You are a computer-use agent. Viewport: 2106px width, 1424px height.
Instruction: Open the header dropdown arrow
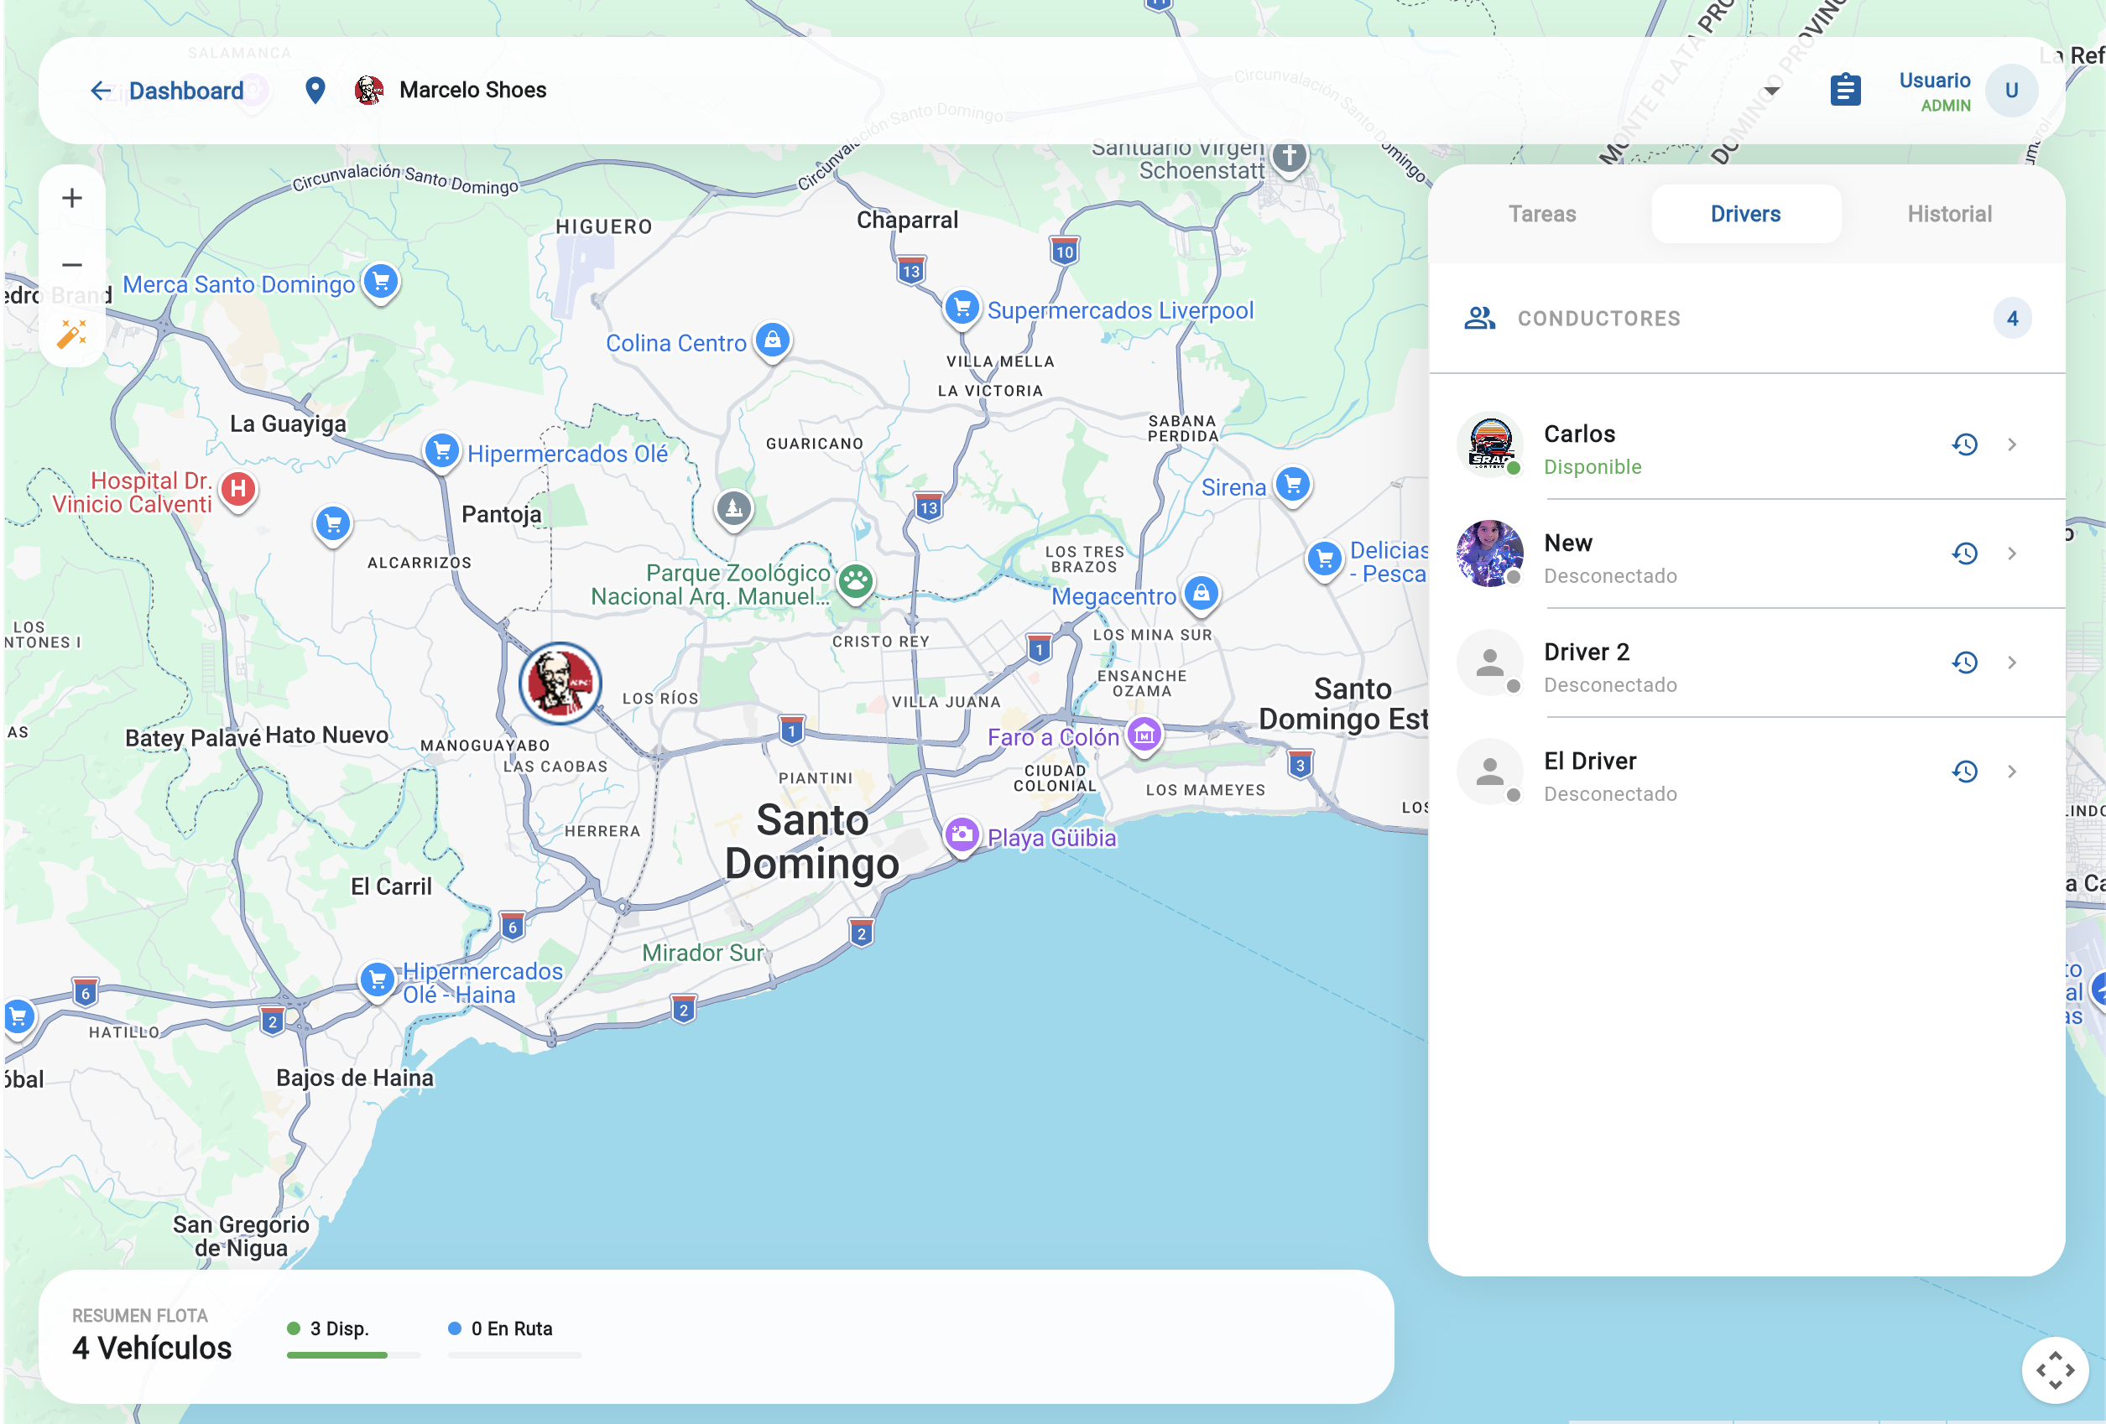1771,91
